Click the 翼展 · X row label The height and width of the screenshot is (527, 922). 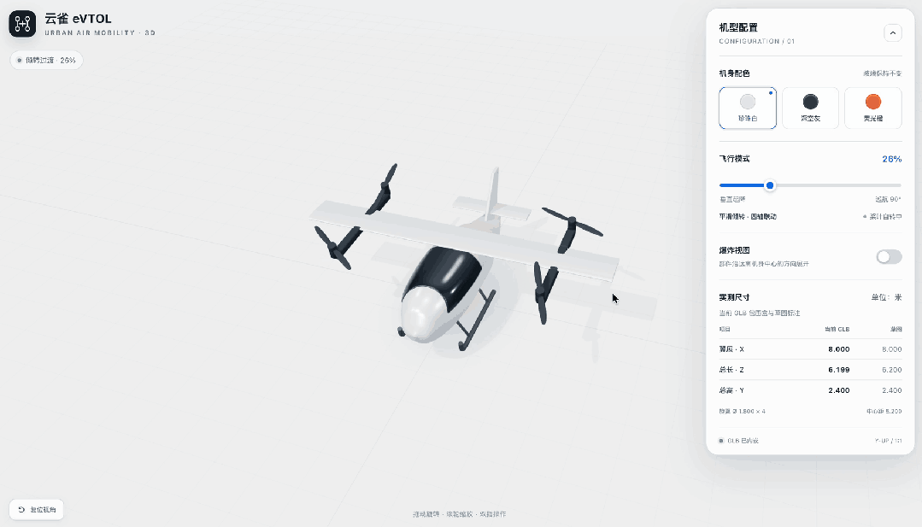731,349
